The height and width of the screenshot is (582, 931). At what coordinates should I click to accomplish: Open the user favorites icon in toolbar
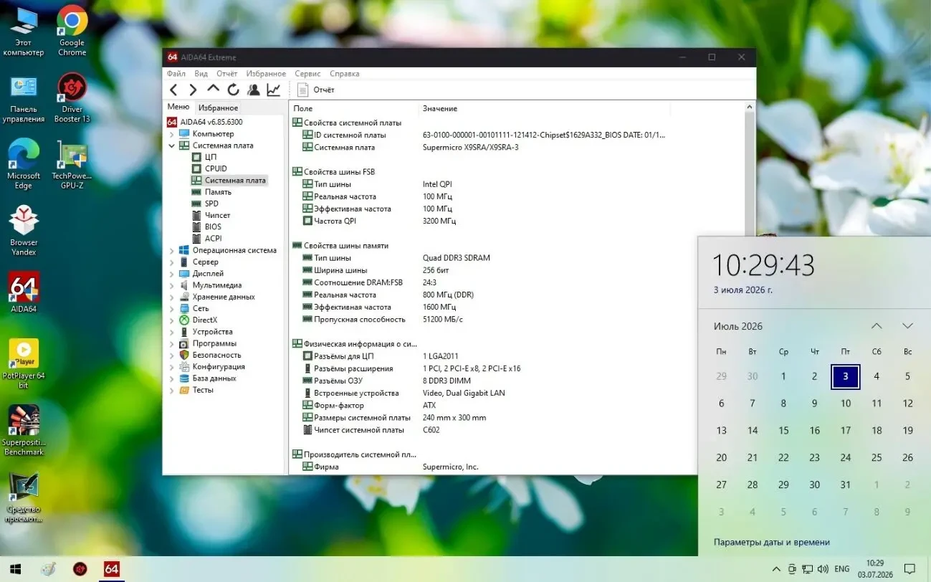click(253, 90)
